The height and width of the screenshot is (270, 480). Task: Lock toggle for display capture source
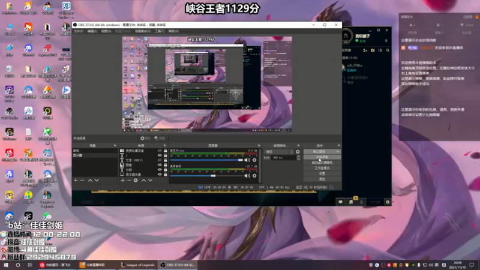[166, 174]
